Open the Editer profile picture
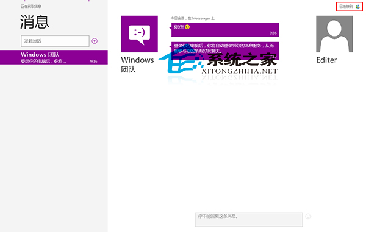 (334, 34)
